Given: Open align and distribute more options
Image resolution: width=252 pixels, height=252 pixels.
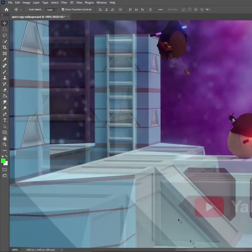Looking at the screenshot, I should coord(160,10).
